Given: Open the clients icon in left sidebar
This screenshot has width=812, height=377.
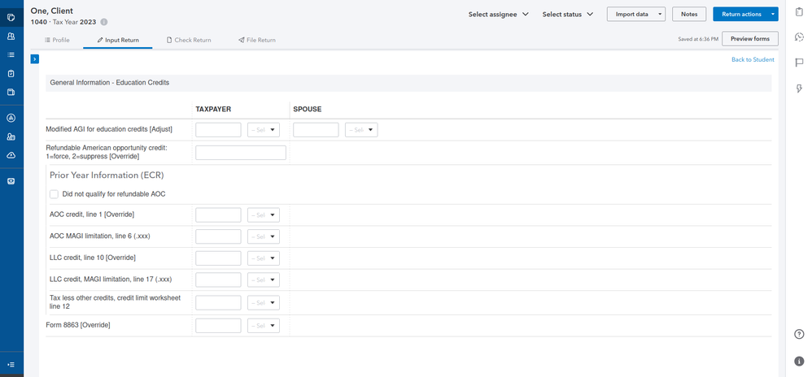Looking at the screenshot, I should (11, 37).
